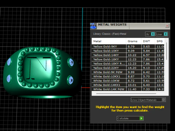Enable Use Object Materials option
The image size is (175, 131).
coord(148,100)
